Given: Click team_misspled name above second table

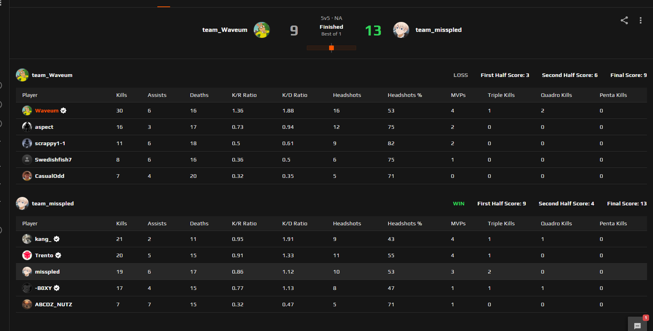Looking at the screenshot, I should point(53,204).
